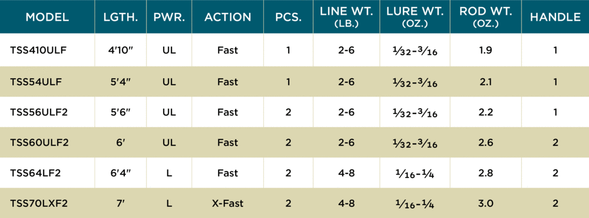589x218 pixels.
Task: Click the HANDLE column header
Action: [x=555, y=17]
